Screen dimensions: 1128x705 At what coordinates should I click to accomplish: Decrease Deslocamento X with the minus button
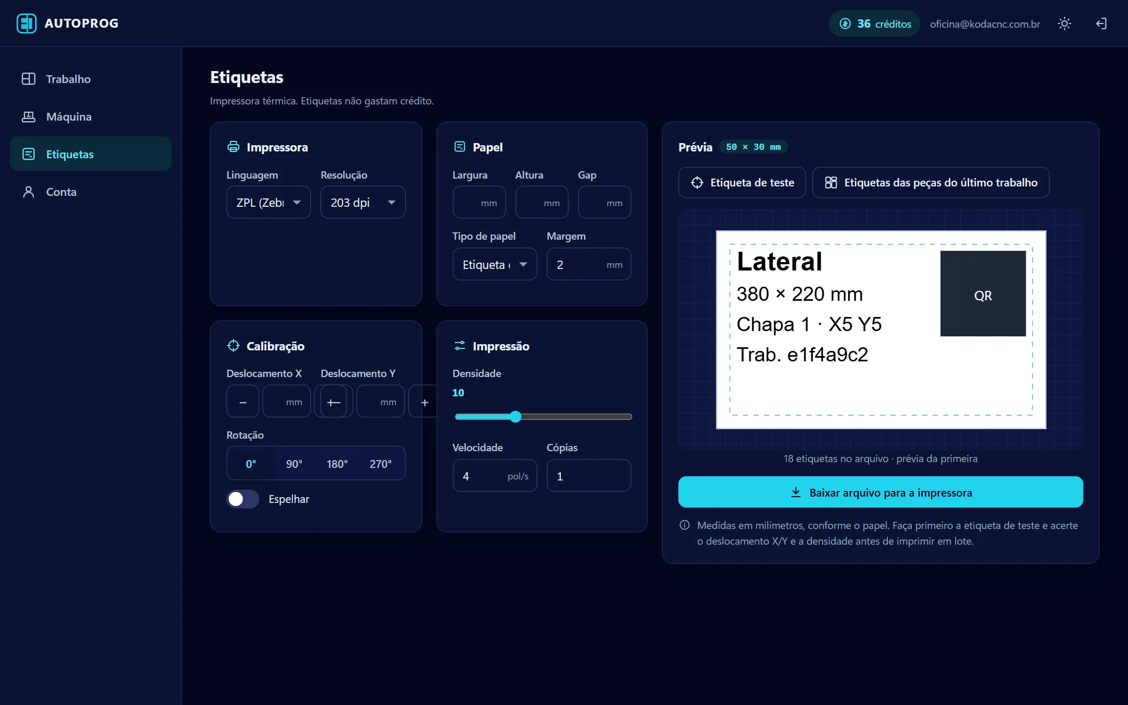click(243, 402)
